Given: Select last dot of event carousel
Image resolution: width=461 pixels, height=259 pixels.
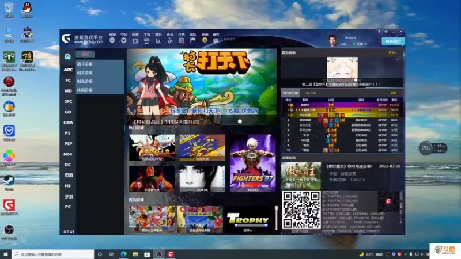Looking at the screenshot, I should click(x=360, y=80).
